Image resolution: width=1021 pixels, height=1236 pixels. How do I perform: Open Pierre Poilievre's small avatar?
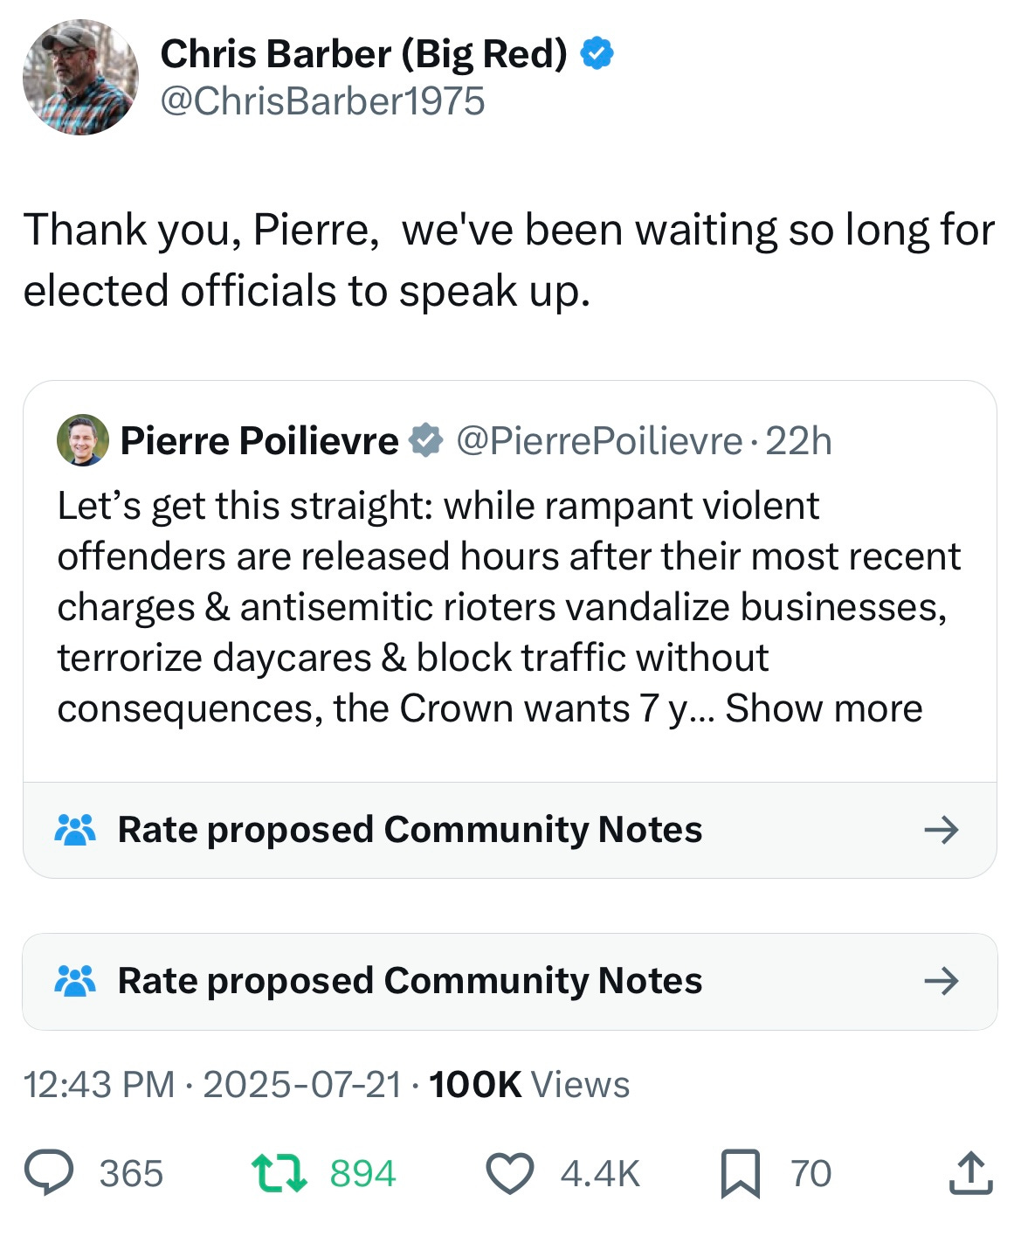click(x=83, y=440)
